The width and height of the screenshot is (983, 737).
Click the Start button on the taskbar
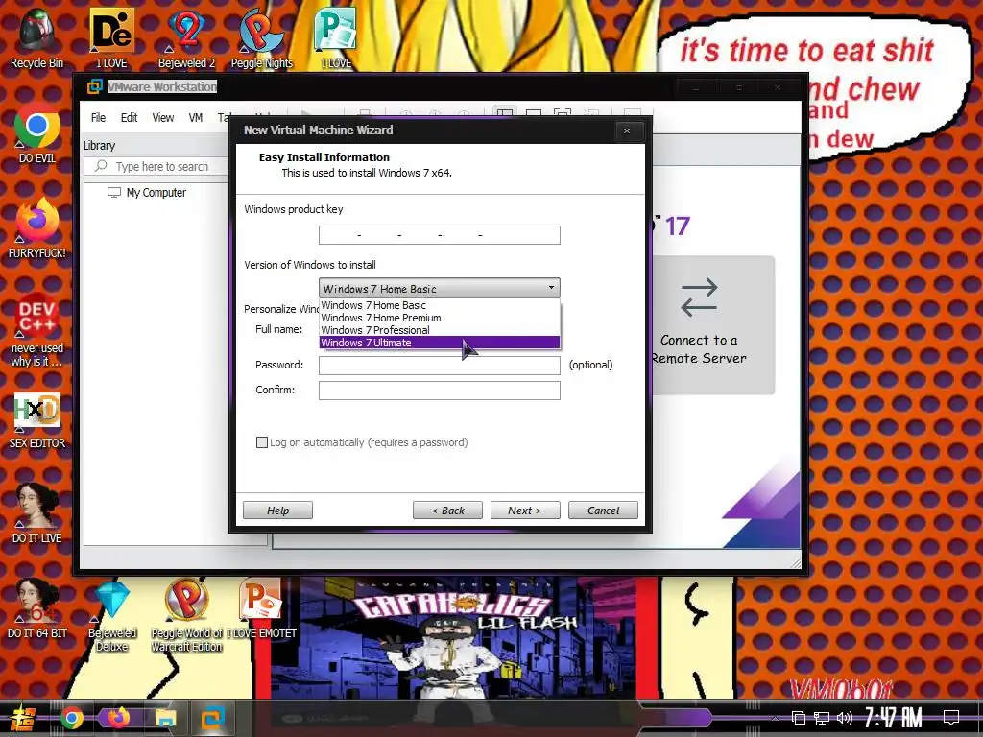click(x=21, y=718)
